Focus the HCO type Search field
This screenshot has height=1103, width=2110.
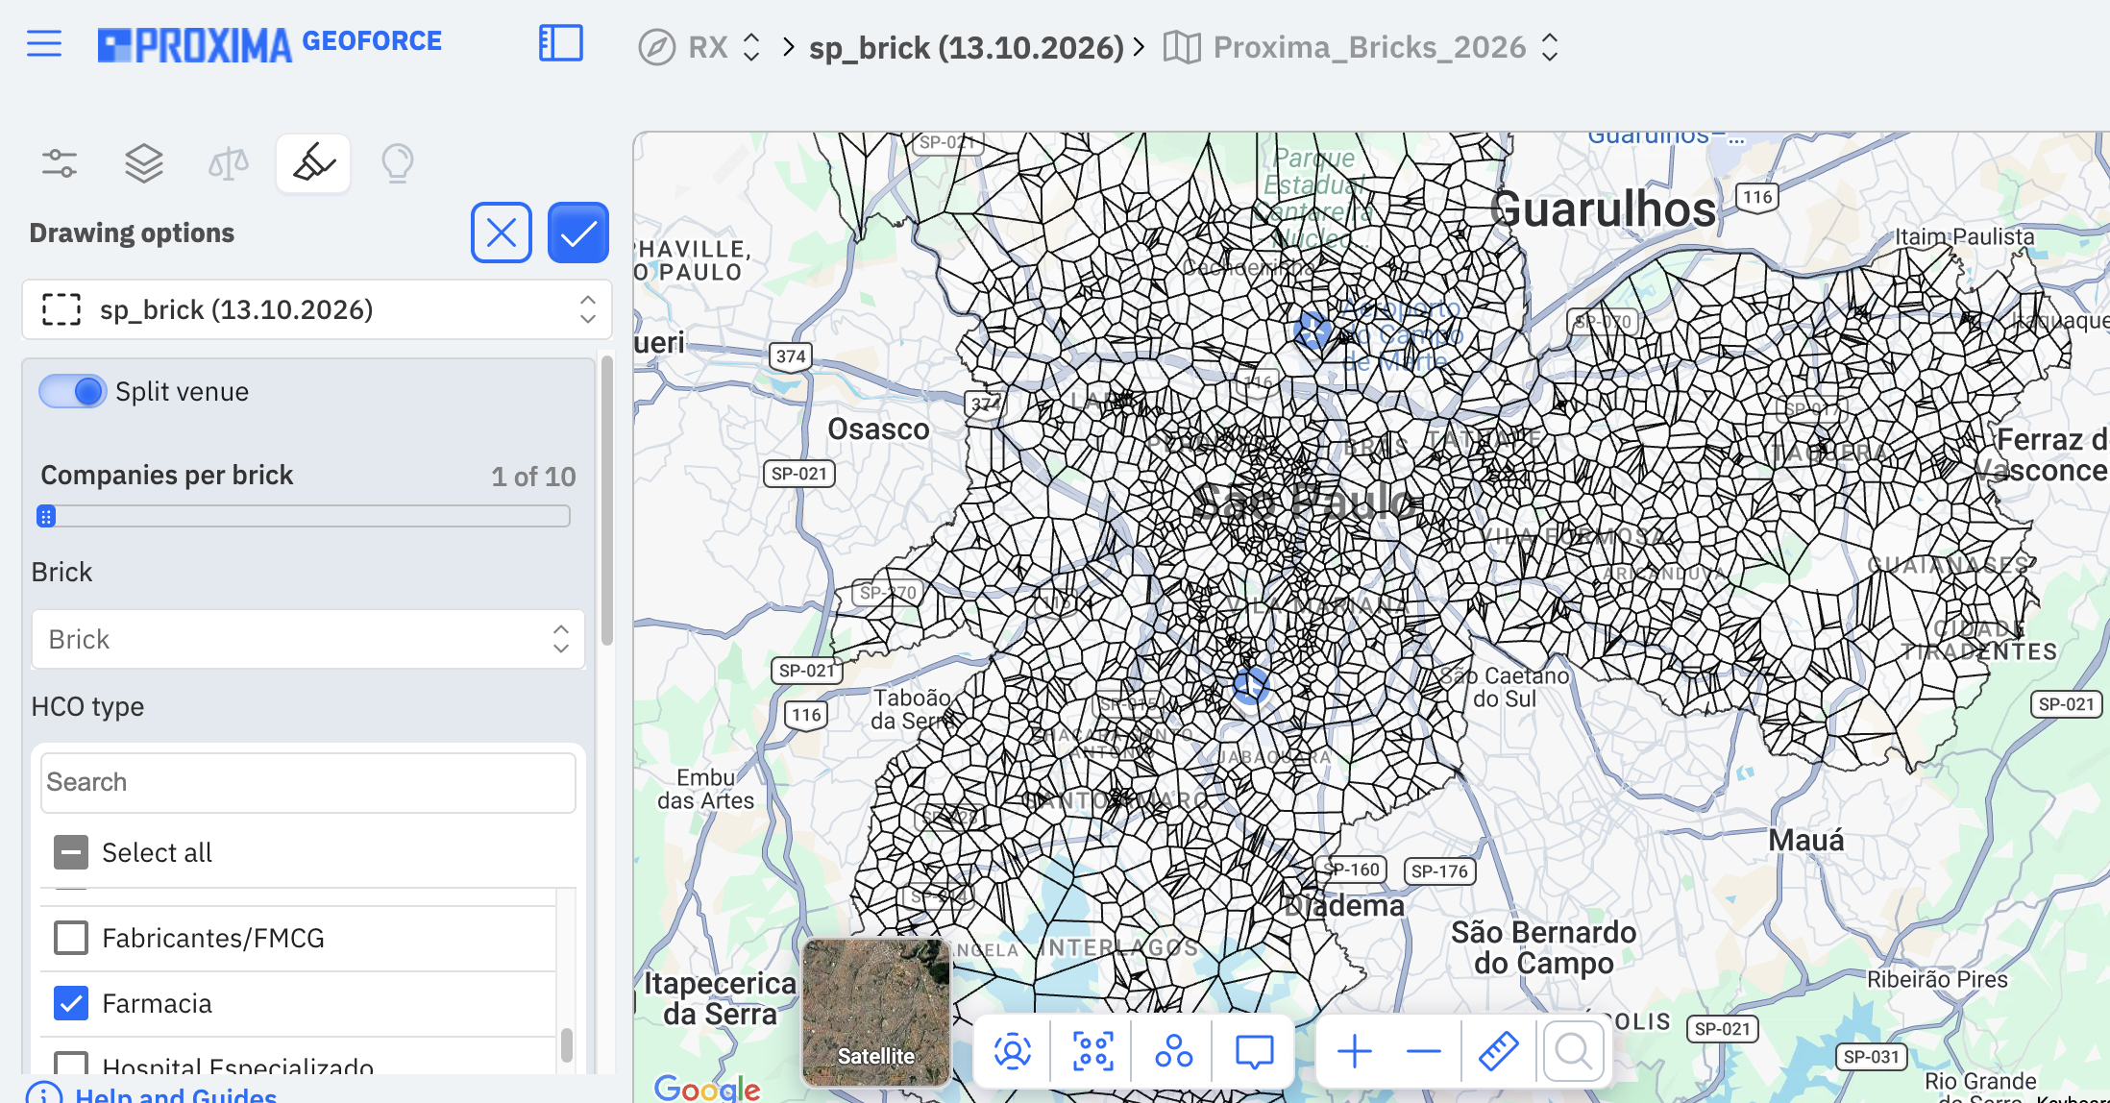308,782
